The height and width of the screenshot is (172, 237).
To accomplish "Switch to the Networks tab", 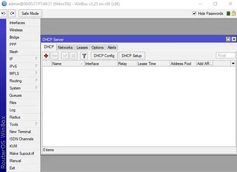I will 65,48.
